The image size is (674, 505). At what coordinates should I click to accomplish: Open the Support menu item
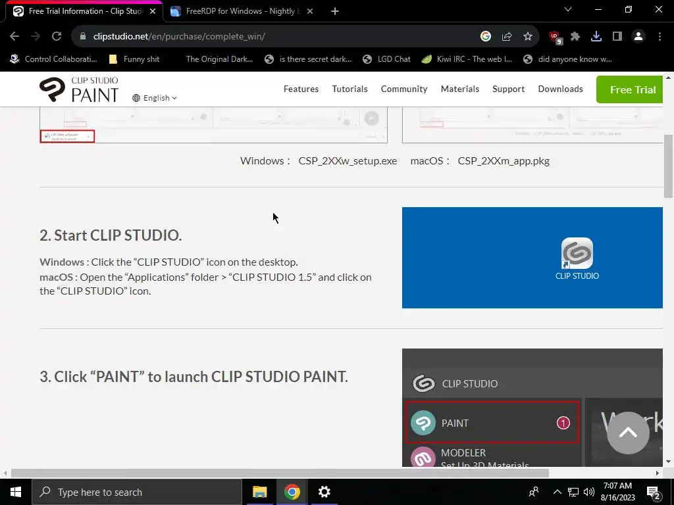coord(509,89)
